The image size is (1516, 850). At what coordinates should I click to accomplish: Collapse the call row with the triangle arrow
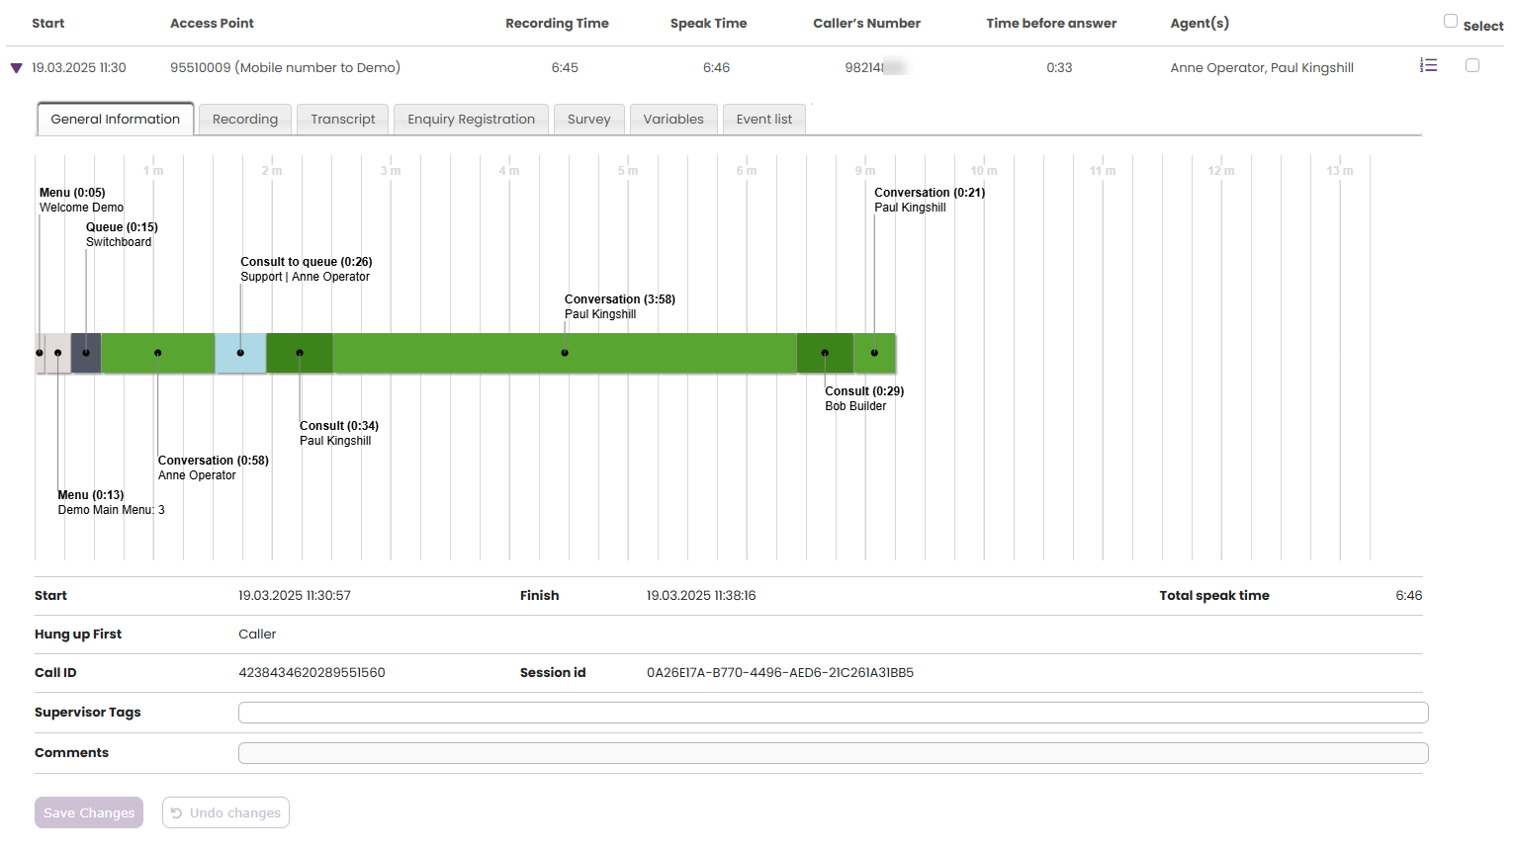click(x=16, y=68)
